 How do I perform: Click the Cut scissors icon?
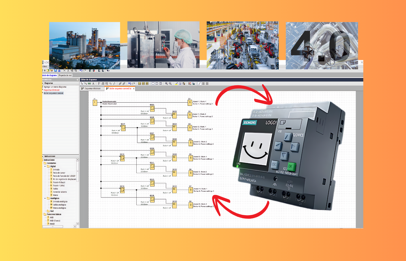[68, 70]
